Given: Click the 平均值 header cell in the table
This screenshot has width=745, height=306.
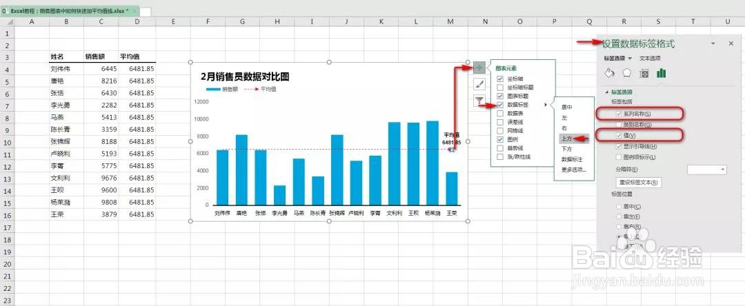Looking at the screenshot, I should pyautogui.click(x=137, y=57).
